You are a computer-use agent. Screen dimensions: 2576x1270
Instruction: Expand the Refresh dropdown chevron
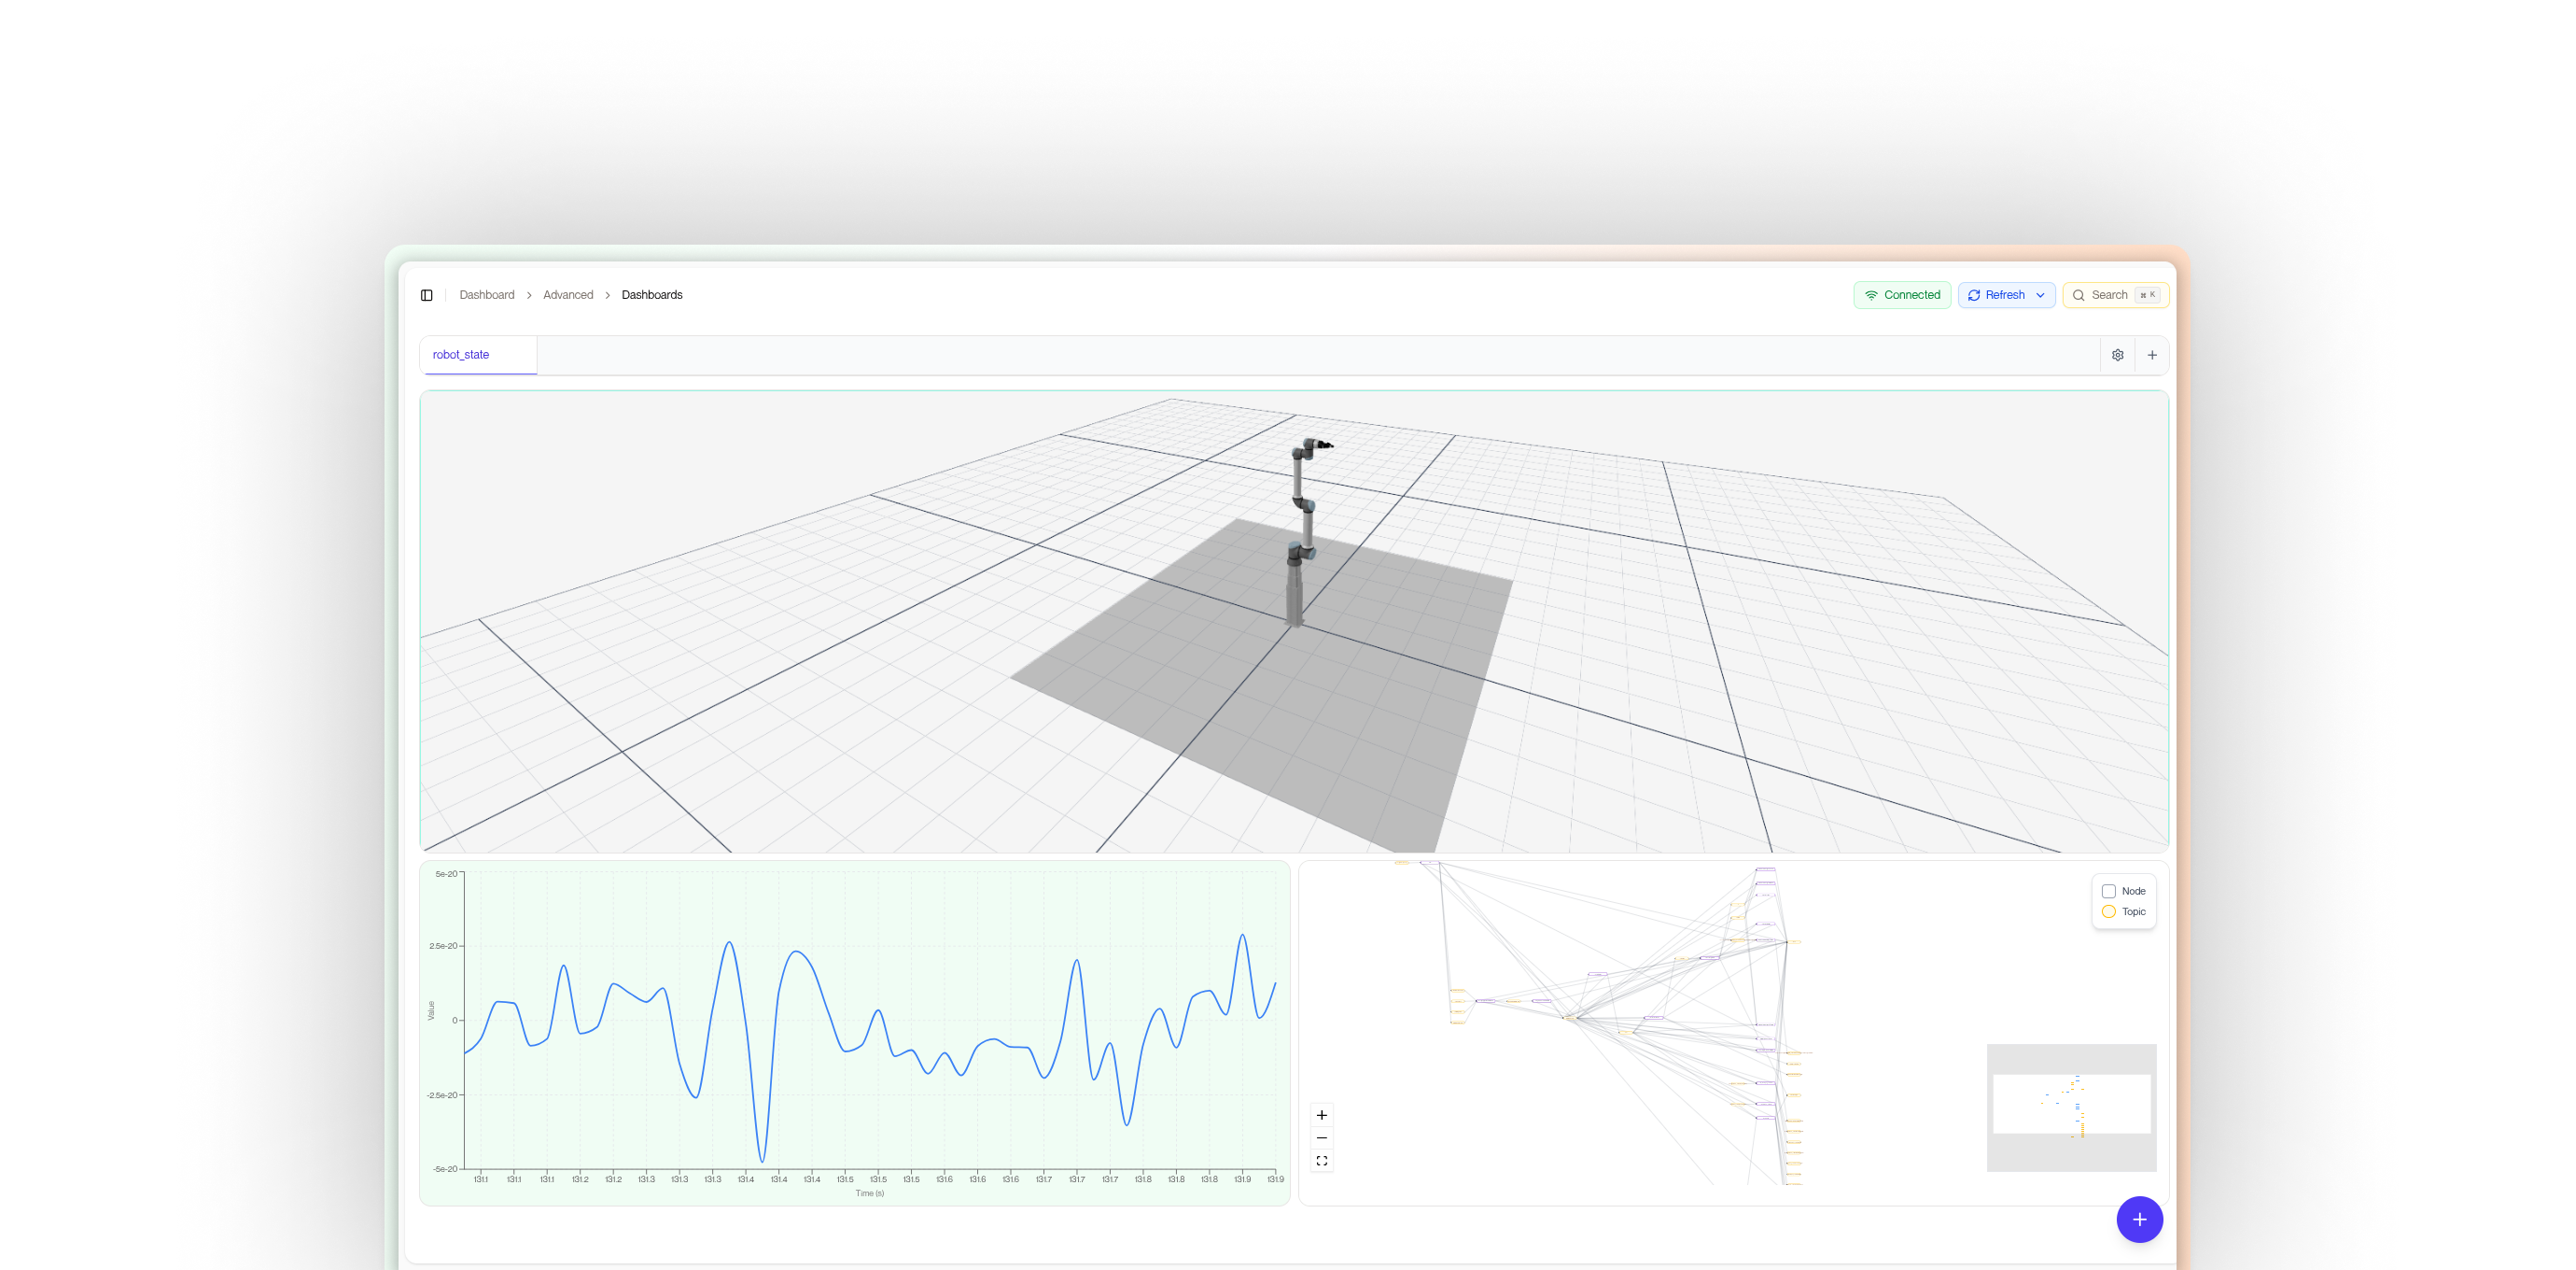2040,295
